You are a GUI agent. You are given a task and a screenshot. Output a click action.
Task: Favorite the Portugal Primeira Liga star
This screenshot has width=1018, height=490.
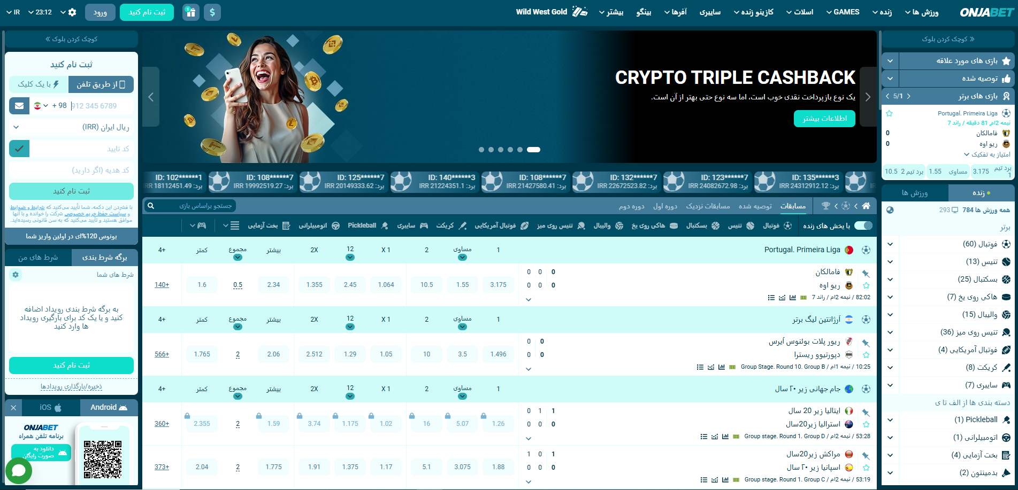(x=889, y=113)
